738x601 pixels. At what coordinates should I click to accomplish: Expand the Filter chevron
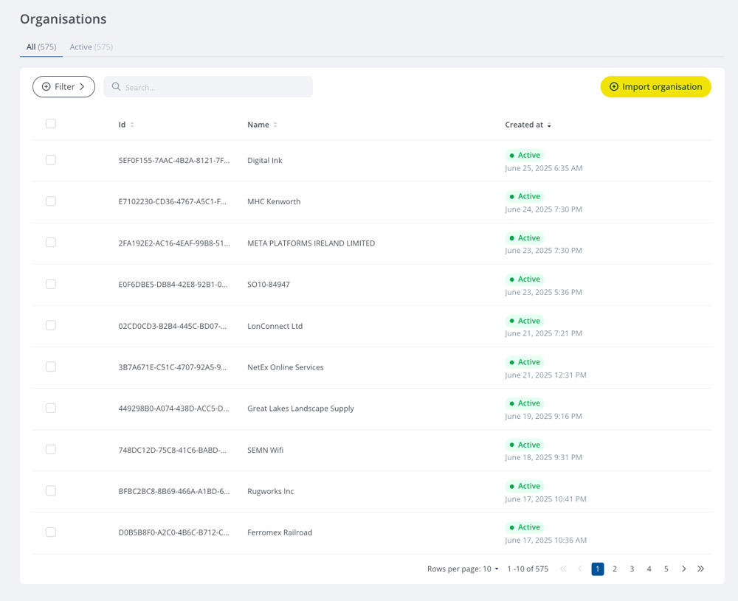click(82, 86)
